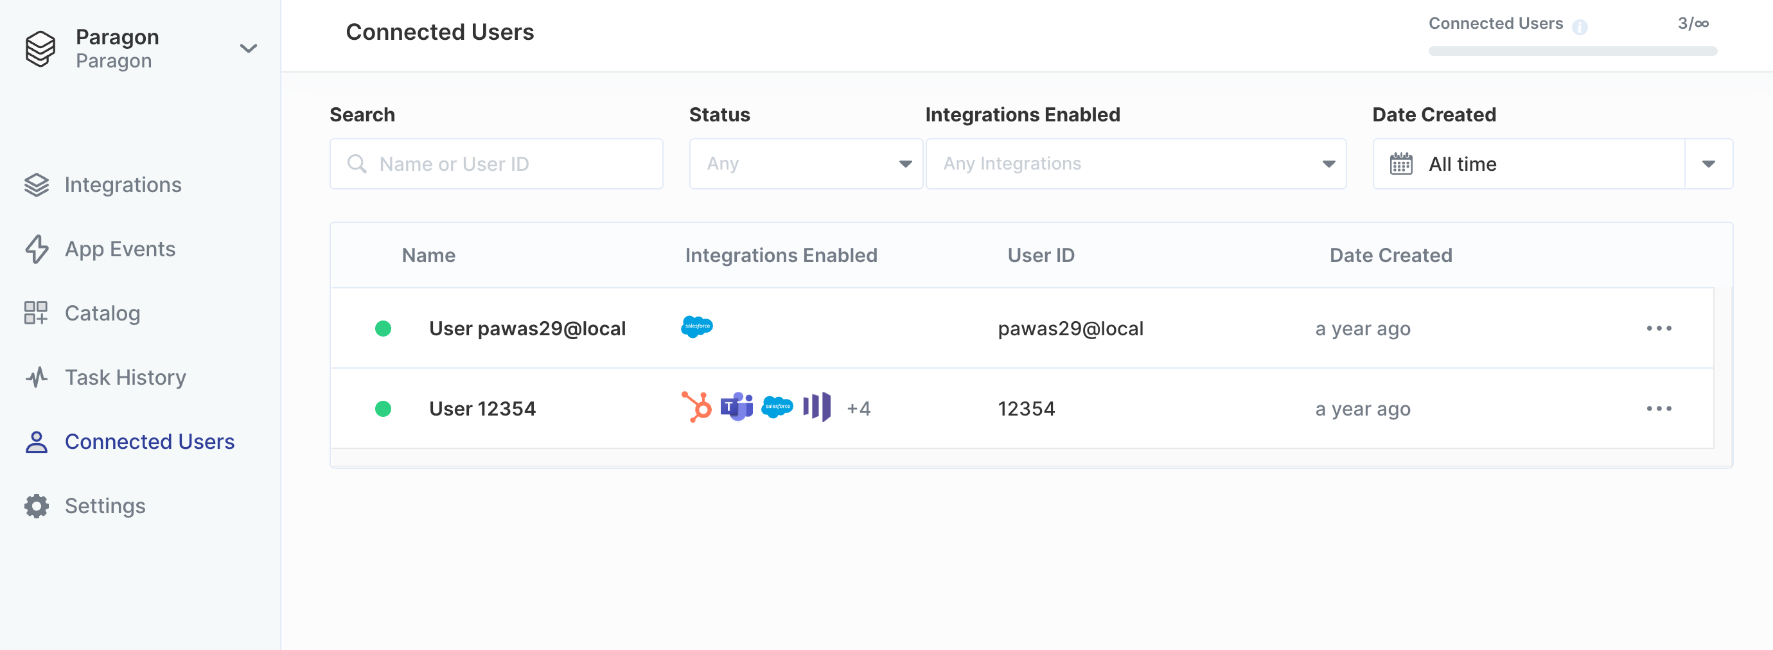
Task: Open more options for User 12354
Action: click(1659, 408)
